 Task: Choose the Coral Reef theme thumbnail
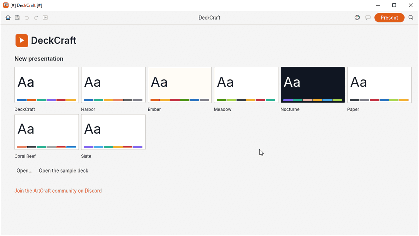click(47, 132)
